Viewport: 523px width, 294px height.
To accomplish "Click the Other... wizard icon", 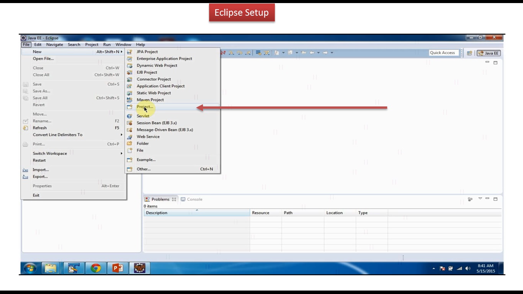I will tap(129, 169).
